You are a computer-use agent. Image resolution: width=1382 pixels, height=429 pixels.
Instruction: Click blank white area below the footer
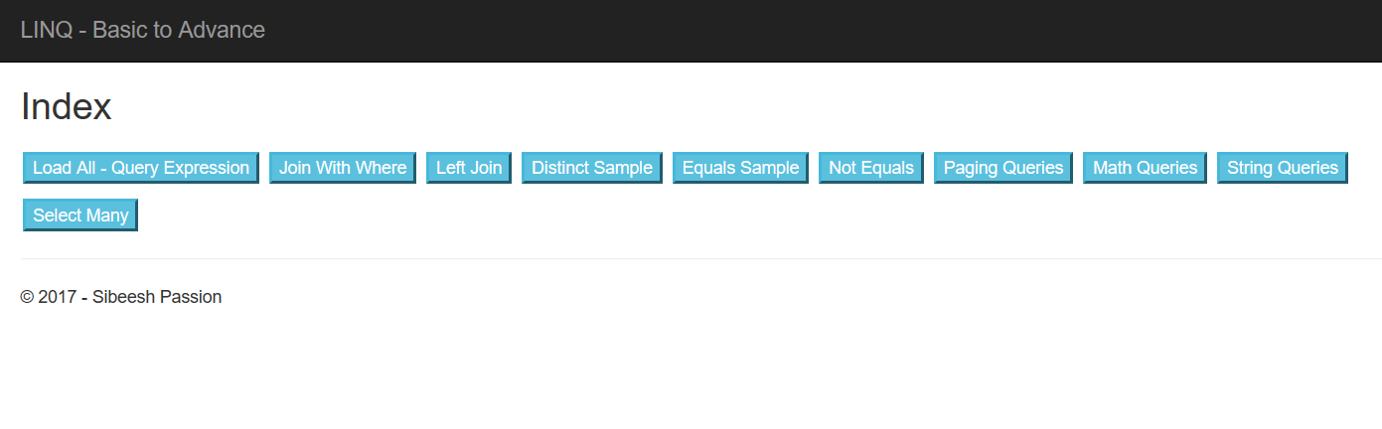pyautogui.click(x=695, y=372)
